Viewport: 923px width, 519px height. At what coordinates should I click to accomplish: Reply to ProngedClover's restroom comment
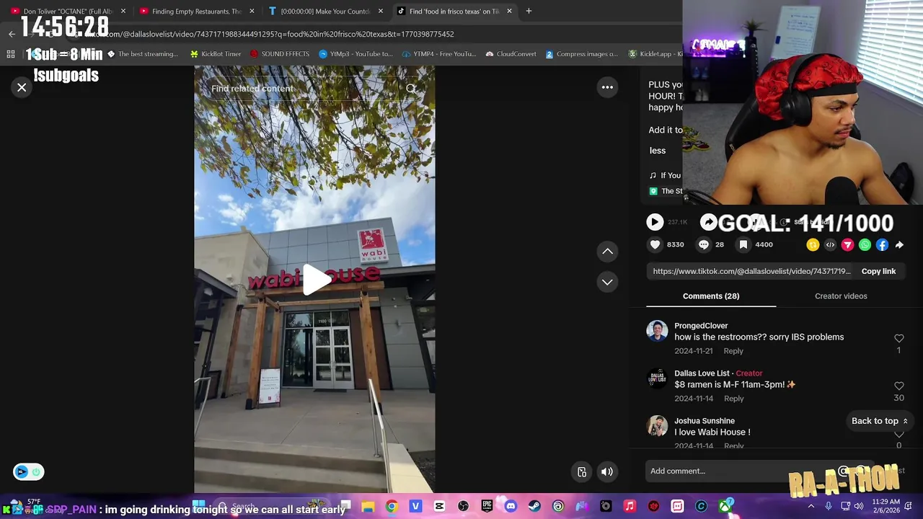[x=733, y=351]
